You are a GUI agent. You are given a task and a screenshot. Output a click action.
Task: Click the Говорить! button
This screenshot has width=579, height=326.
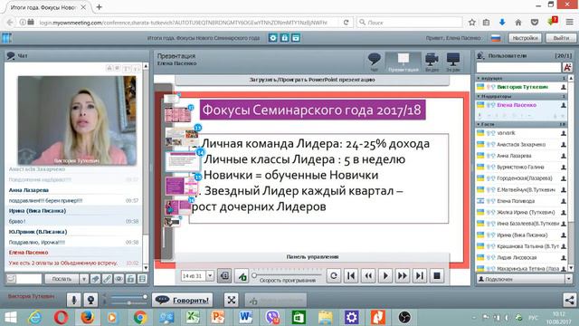[183, 300]
